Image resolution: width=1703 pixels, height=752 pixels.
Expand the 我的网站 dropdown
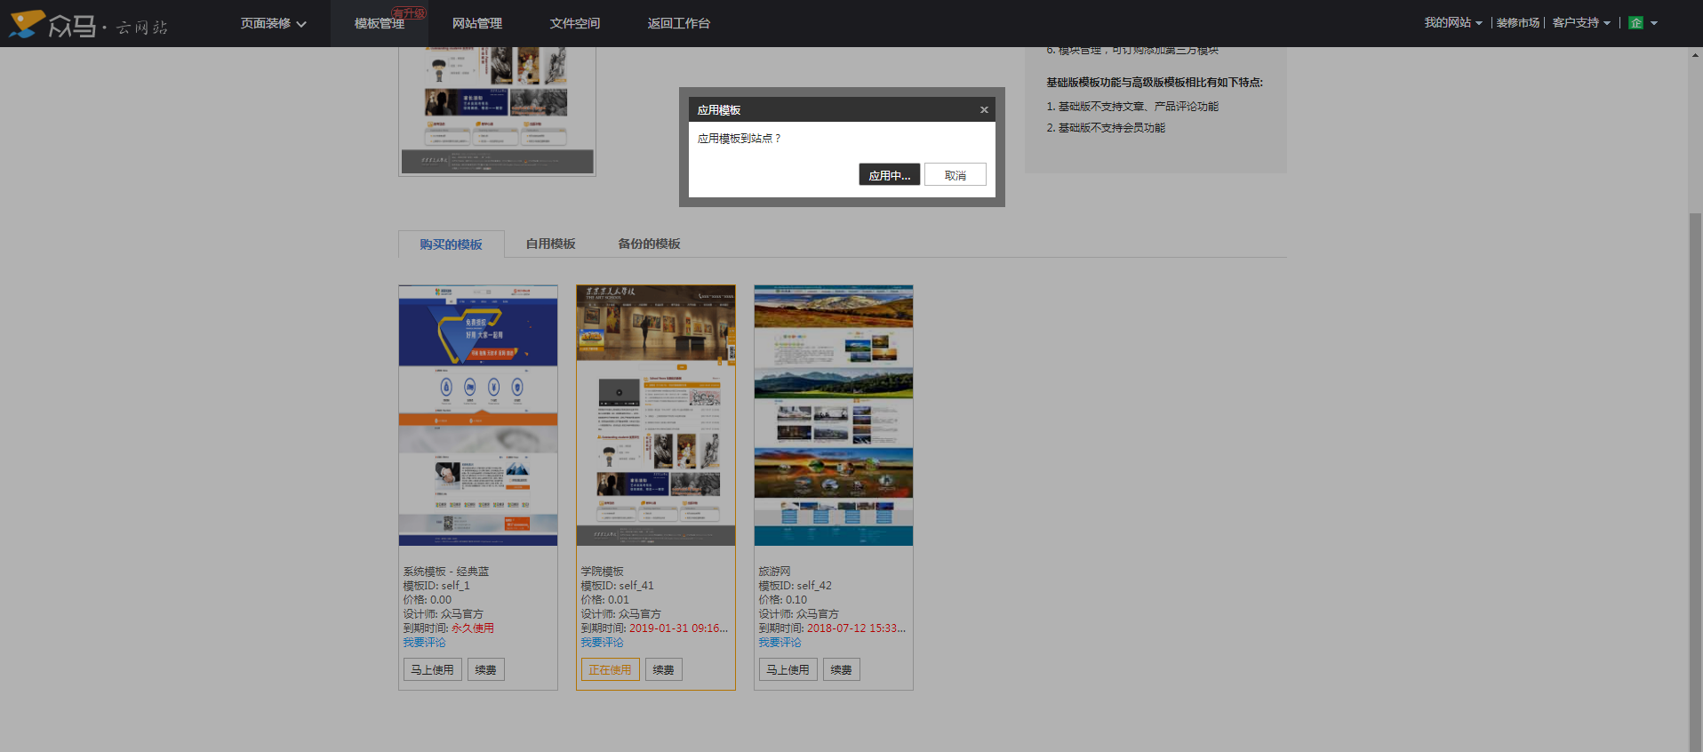(1453, 22)
